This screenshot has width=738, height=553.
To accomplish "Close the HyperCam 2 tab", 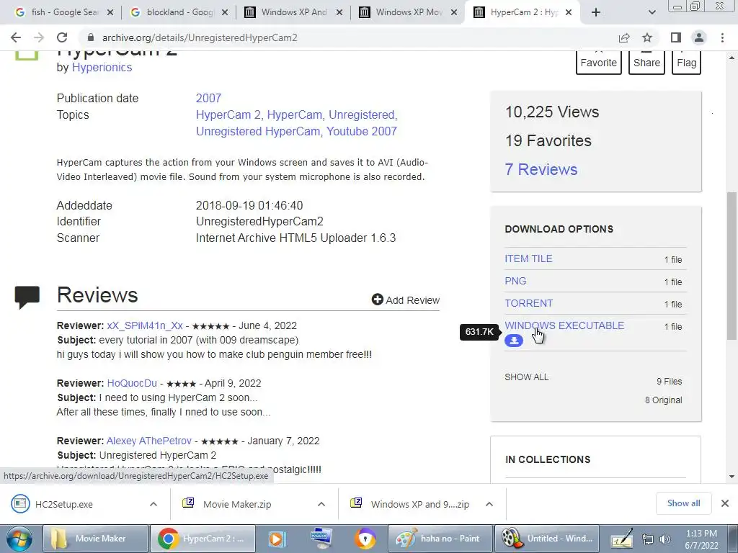I will tap(569, 13).
